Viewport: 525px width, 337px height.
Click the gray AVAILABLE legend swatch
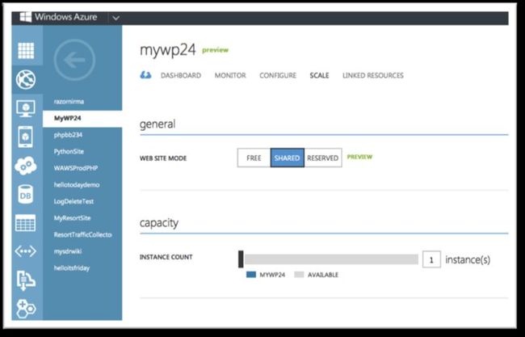click(299, 275)
